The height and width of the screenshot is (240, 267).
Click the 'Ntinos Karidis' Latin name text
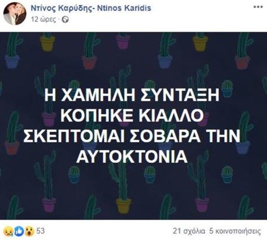point(124,8)
